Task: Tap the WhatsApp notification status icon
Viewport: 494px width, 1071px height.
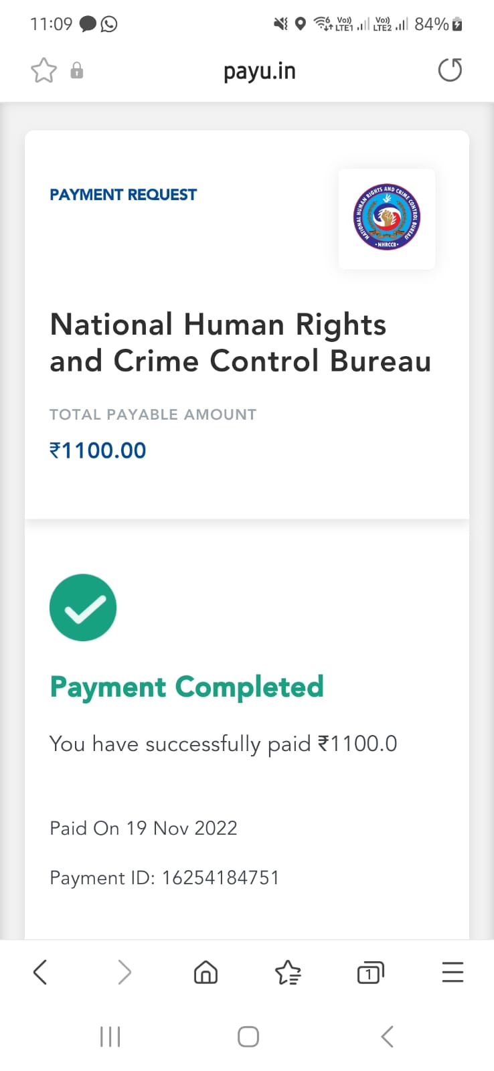Action: (109, 24)
